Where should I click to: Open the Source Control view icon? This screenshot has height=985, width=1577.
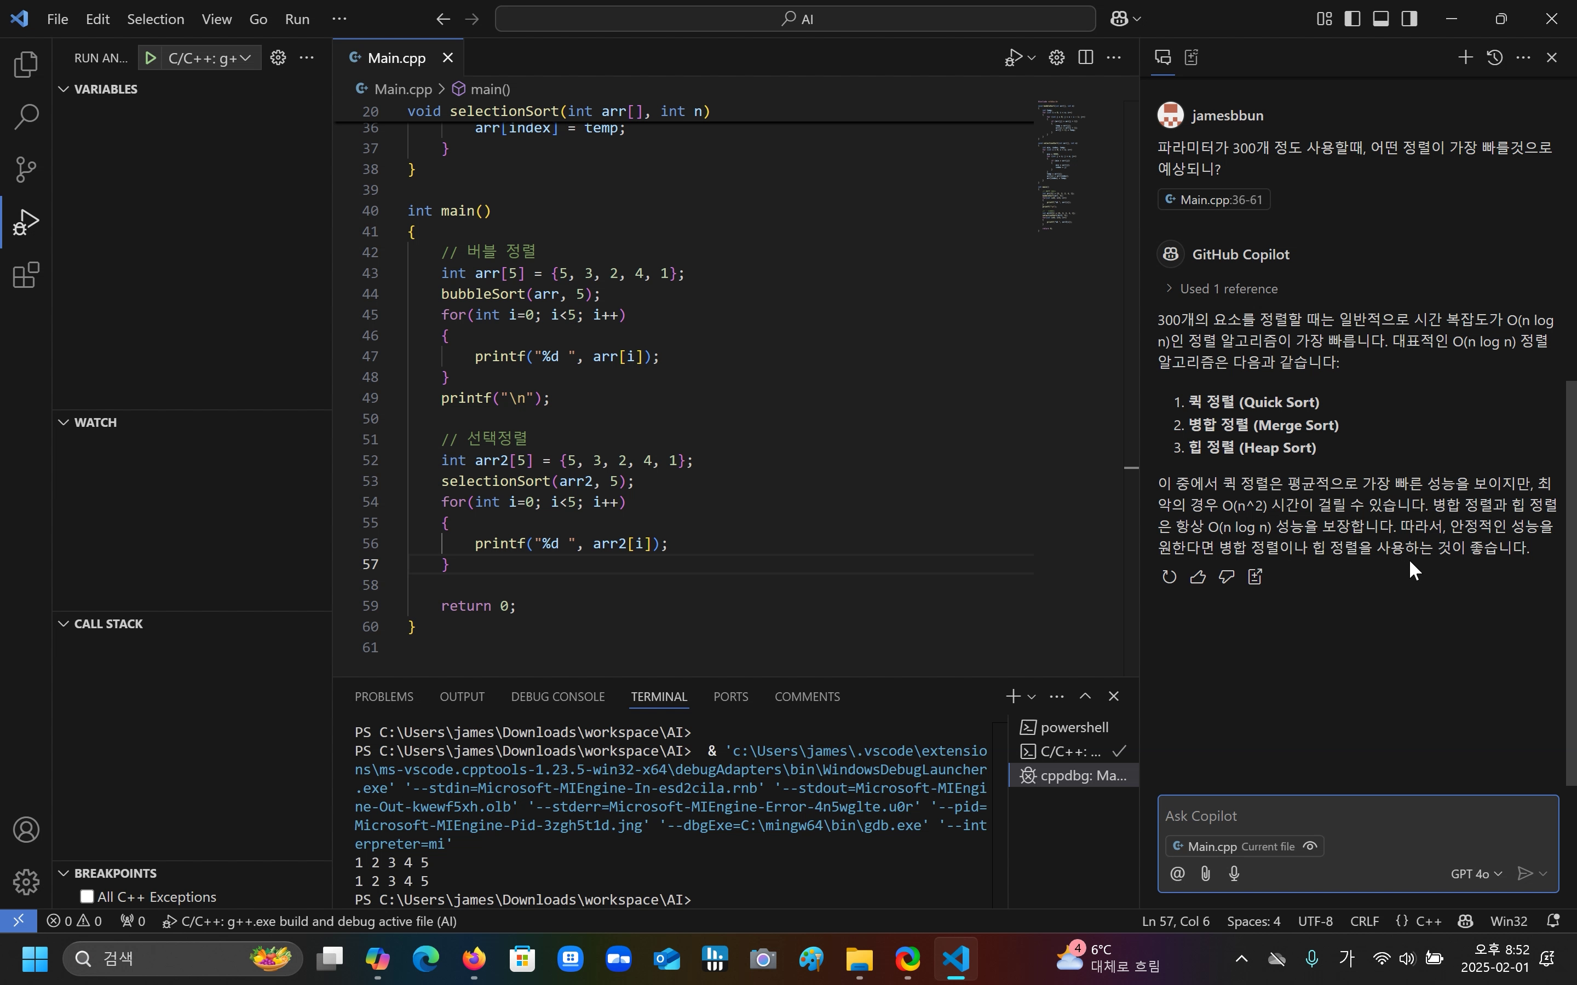(26, 170)
